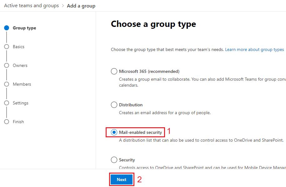The width and height of the screenshot is (286, 187).
Task: Go back to Active teams and groups
Action: 31,6
